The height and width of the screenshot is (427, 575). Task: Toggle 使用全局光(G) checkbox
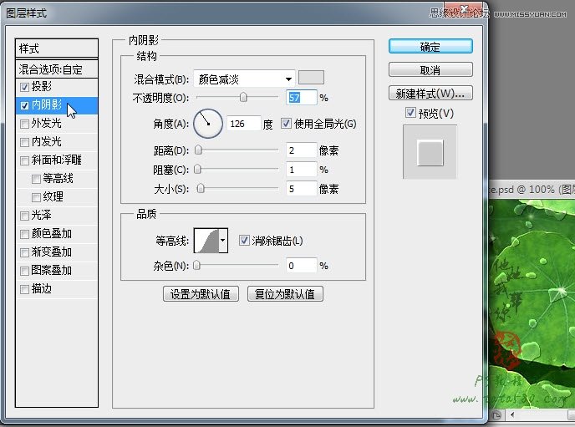tap(286, 124)
